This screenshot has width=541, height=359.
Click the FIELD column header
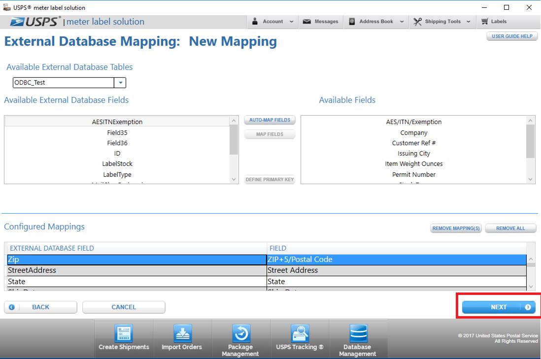(397, 248)
